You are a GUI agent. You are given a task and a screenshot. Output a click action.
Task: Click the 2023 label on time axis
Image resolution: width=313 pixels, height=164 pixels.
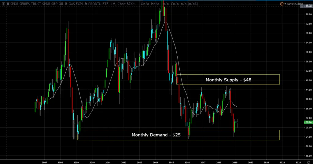click(298, 162)
